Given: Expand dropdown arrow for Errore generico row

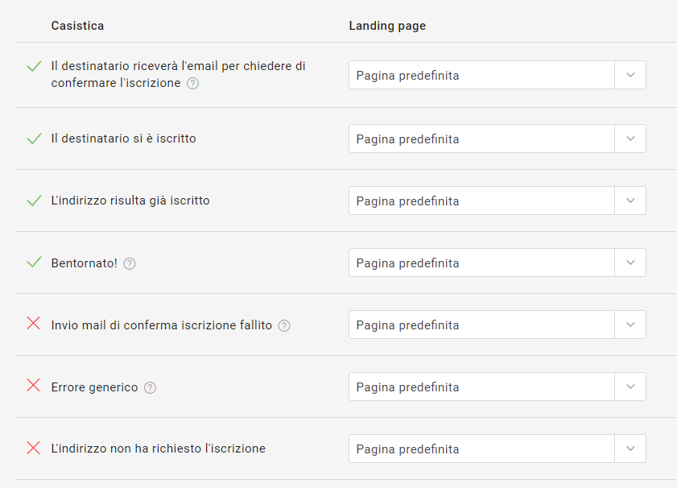Looking at the screenshot, I should 630,387.
